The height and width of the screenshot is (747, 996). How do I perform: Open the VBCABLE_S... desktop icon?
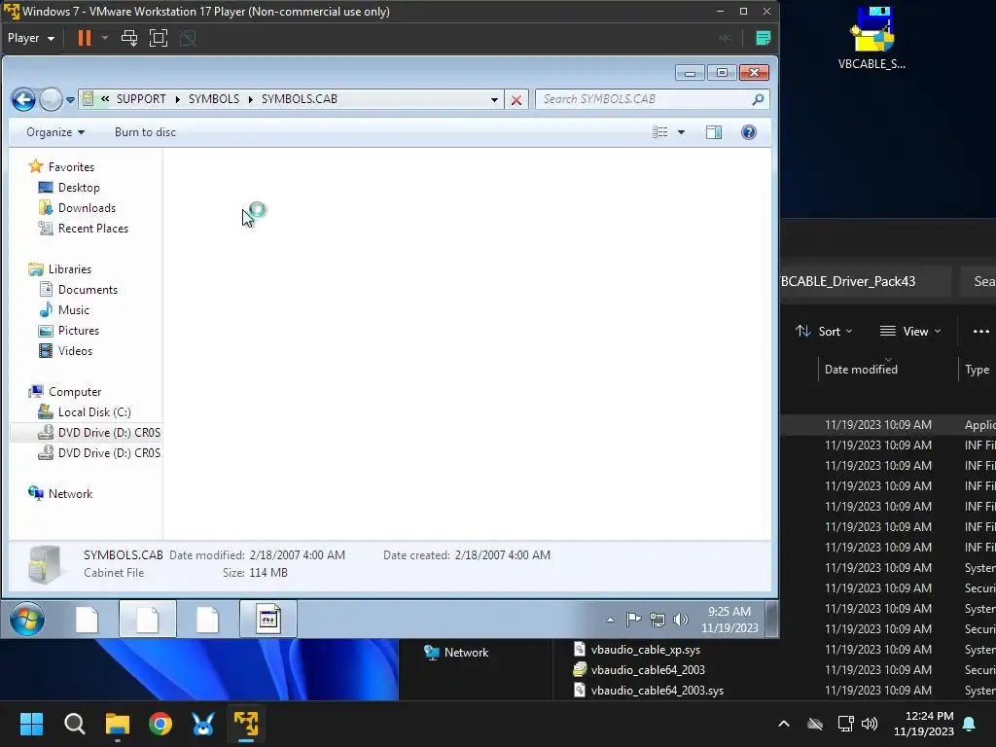(x=871, y=38)
